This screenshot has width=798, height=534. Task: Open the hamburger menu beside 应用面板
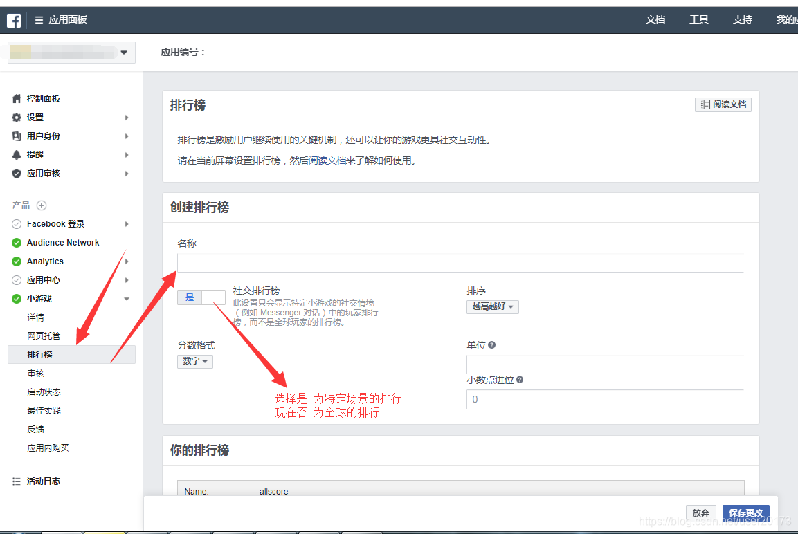coord(39,20)
